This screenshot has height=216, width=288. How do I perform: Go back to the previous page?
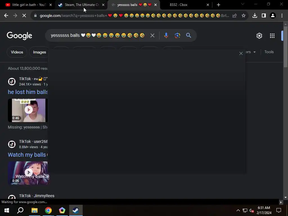tap(6, 16)
